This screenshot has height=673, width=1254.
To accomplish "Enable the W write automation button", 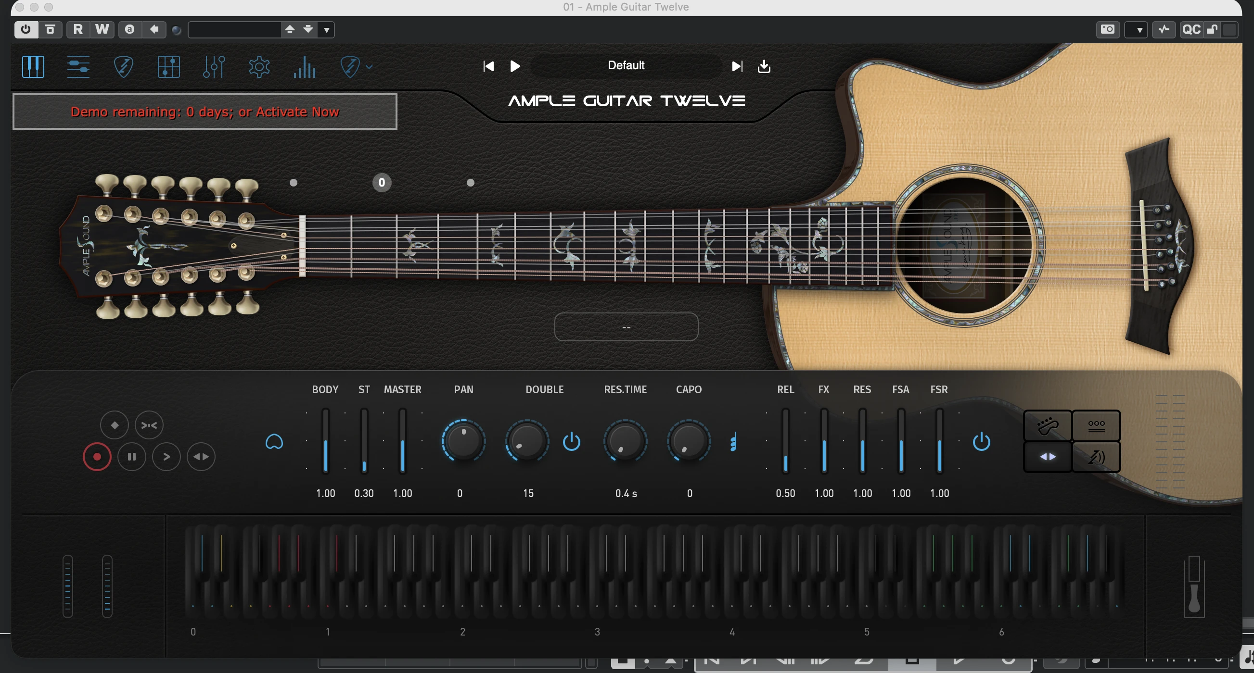I will click(102, 30).
